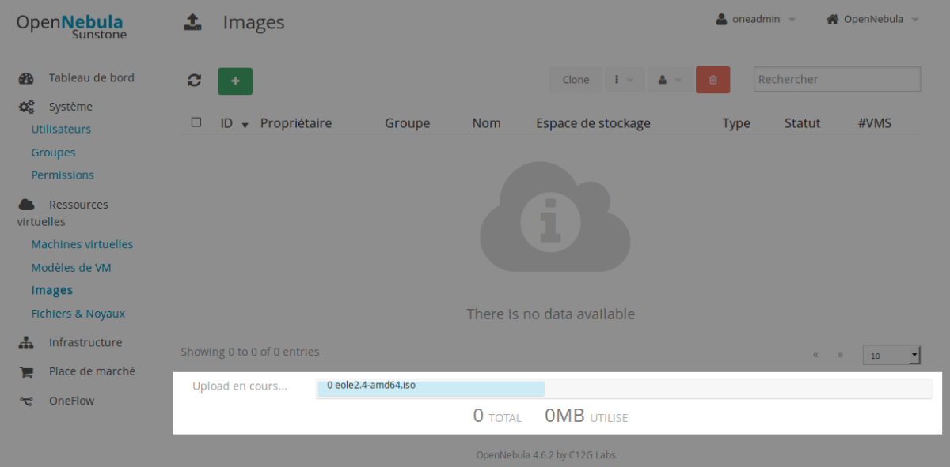
Task: Open Groupes in sidebar
Action: coord(53,153)
